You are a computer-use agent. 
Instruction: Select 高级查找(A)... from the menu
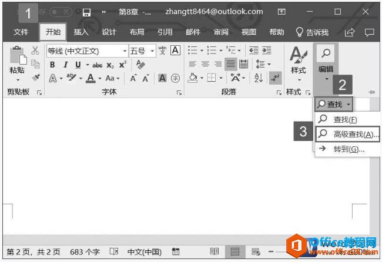coord(347,135)
